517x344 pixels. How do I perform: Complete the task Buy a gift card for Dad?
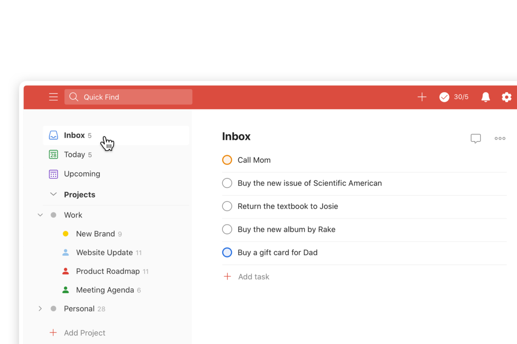[x=227, y=252]
